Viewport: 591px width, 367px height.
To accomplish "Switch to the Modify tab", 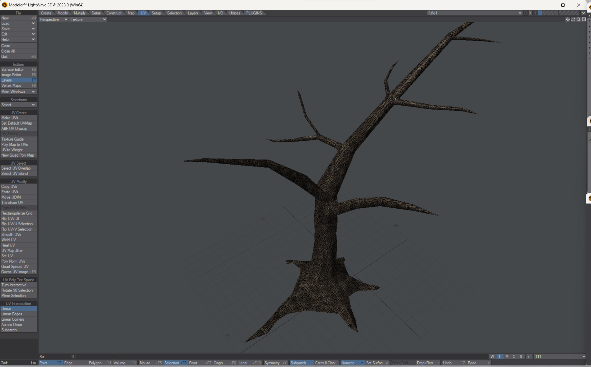I will (x=63, y=13).
